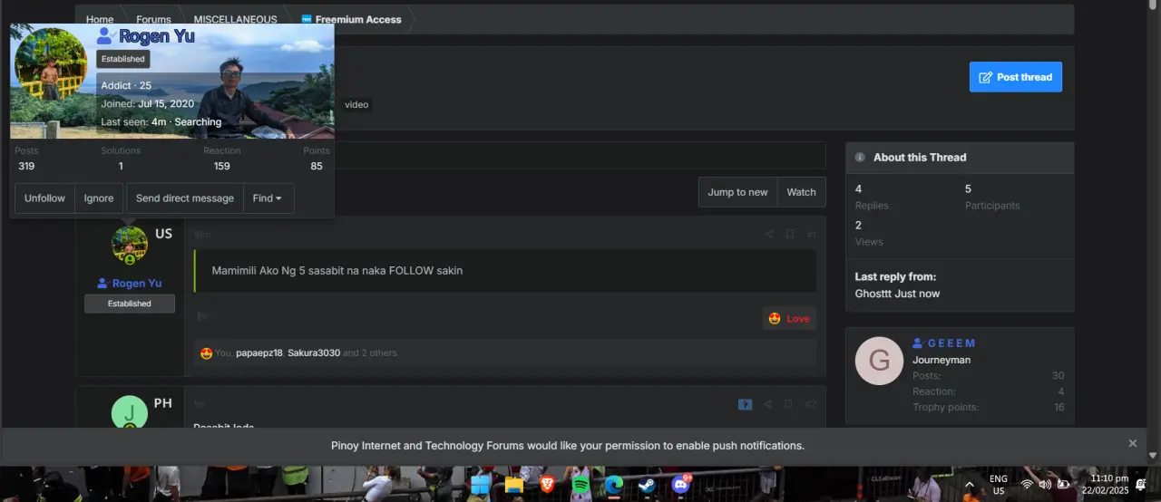Dismiss the push notification permission banner
This screenshot has height=502, width=1161.
pos(1132,443)
